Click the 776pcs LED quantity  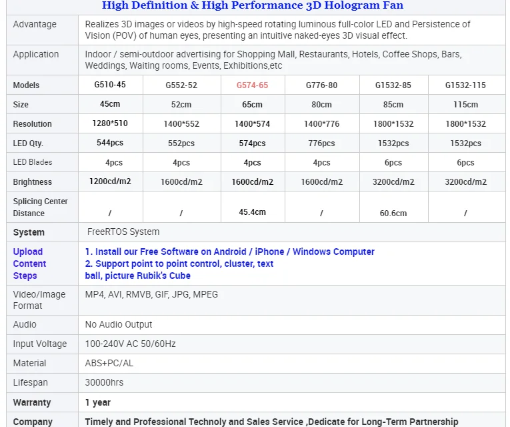321,143
